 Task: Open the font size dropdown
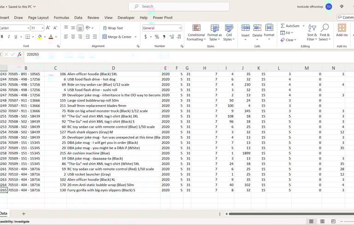42,28
